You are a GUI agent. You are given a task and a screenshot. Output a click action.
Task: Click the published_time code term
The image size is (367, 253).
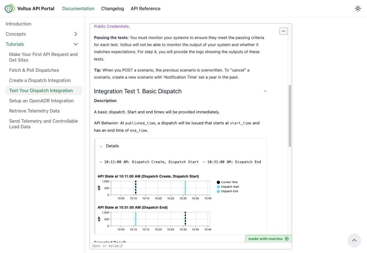(140, 123)
